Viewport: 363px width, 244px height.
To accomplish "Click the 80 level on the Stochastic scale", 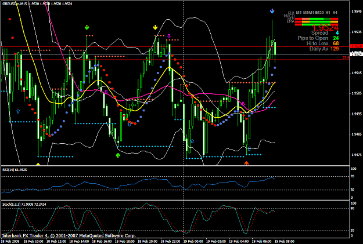I will (353, 208).
